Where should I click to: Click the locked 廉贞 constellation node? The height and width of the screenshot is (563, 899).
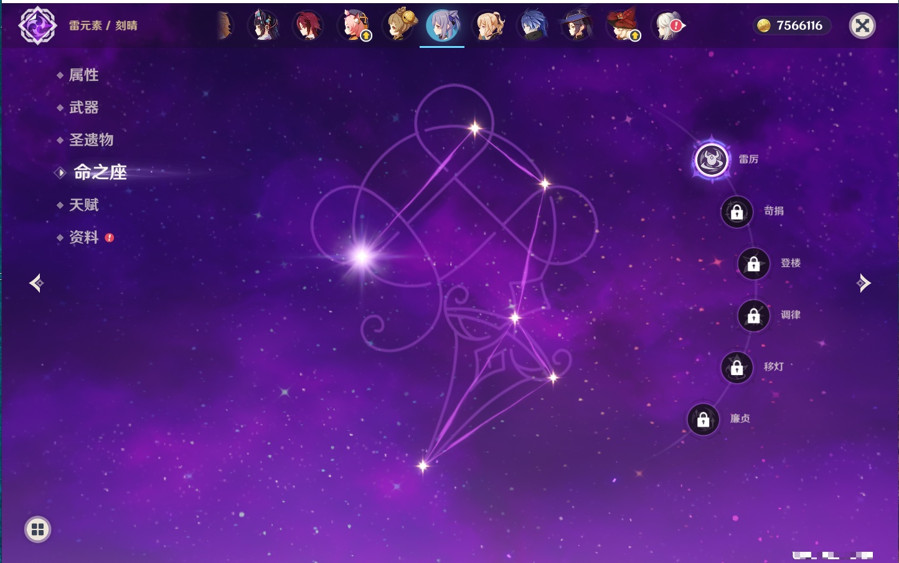703,420
